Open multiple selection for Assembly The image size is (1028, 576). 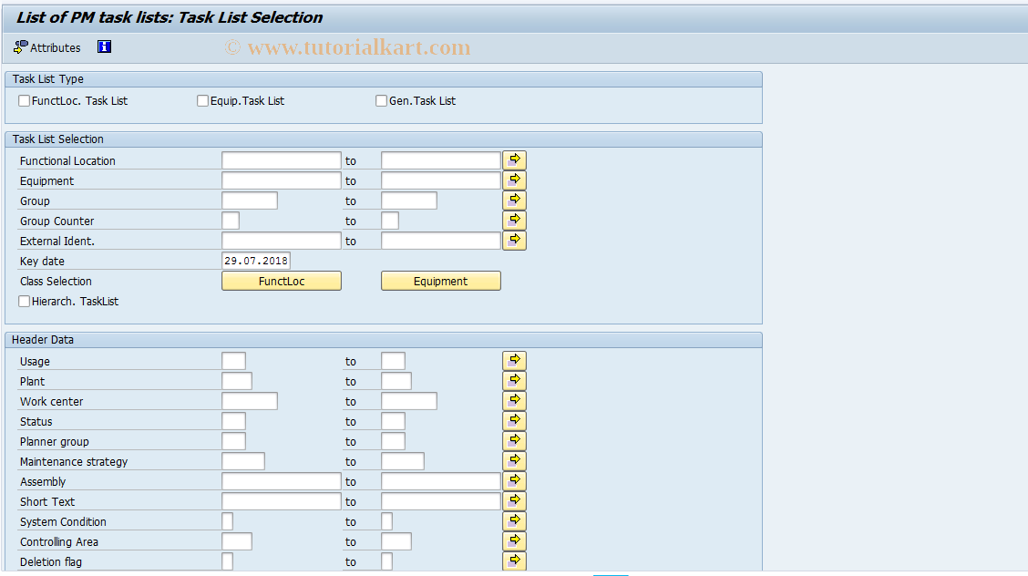tap(515, 481)
